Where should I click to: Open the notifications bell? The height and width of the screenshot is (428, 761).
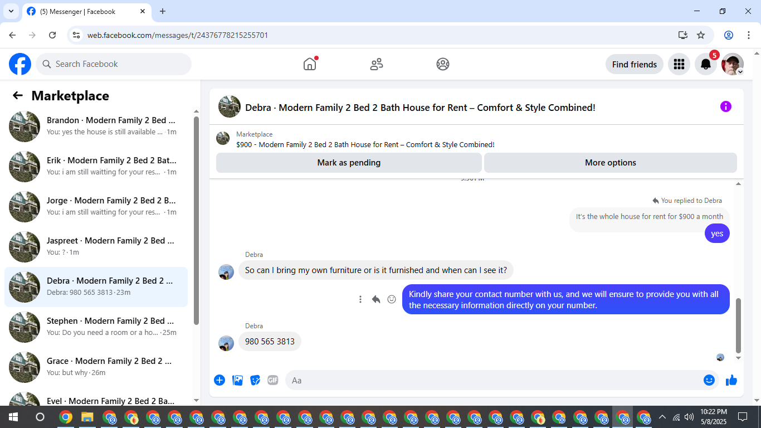tap(705, 64)
